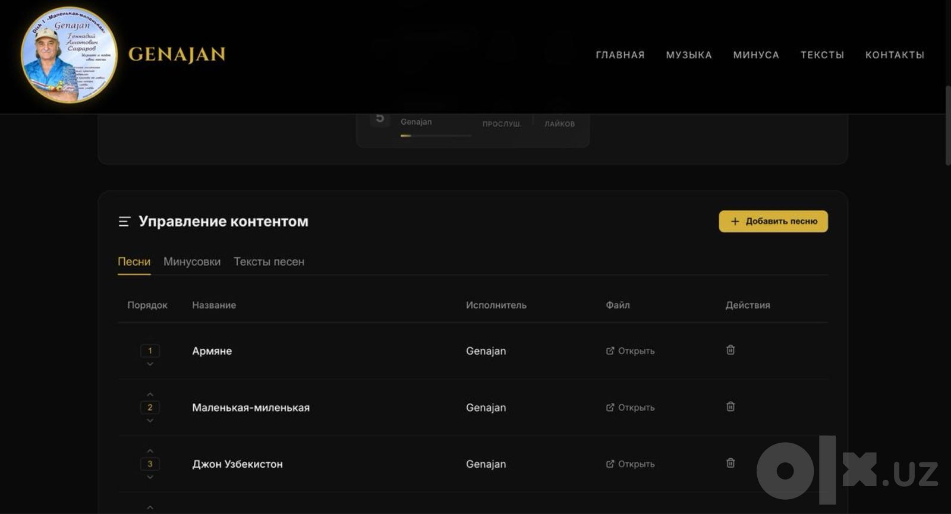The height and width of the screenshot is (514, 951).
Task: Click order number 3 box for Джон Узбекистон
Action: tap(150, 463)
